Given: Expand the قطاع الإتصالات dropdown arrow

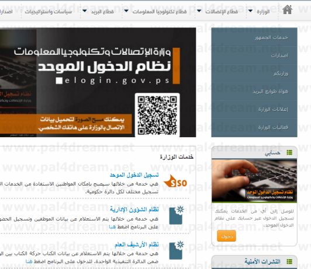Looking at the screenshot, I should click(199, 11).
